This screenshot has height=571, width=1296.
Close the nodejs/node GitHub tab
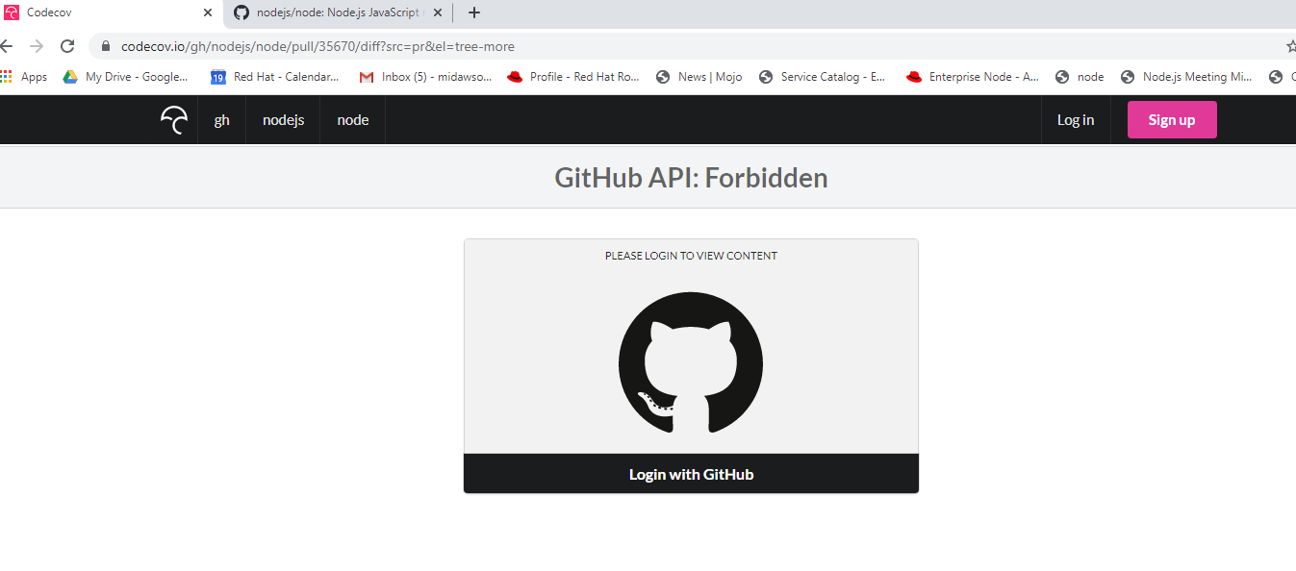click(x=437, y=13)
